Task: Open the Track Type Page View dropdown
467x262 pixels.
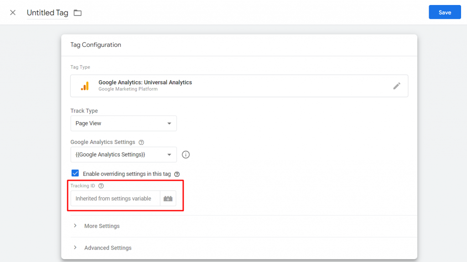Action: click(x=124, y=123)
